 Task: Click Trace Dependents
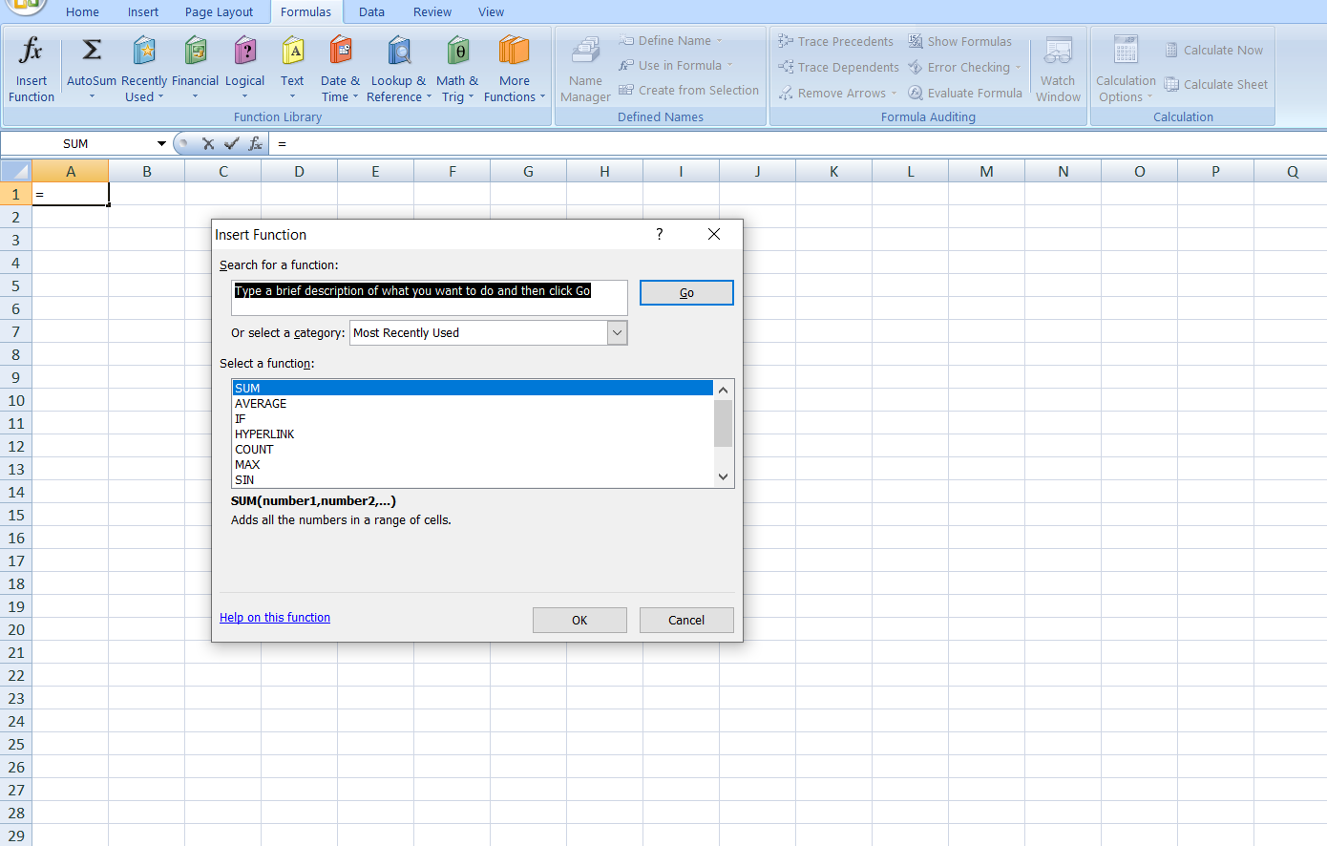tap(838, 67)
